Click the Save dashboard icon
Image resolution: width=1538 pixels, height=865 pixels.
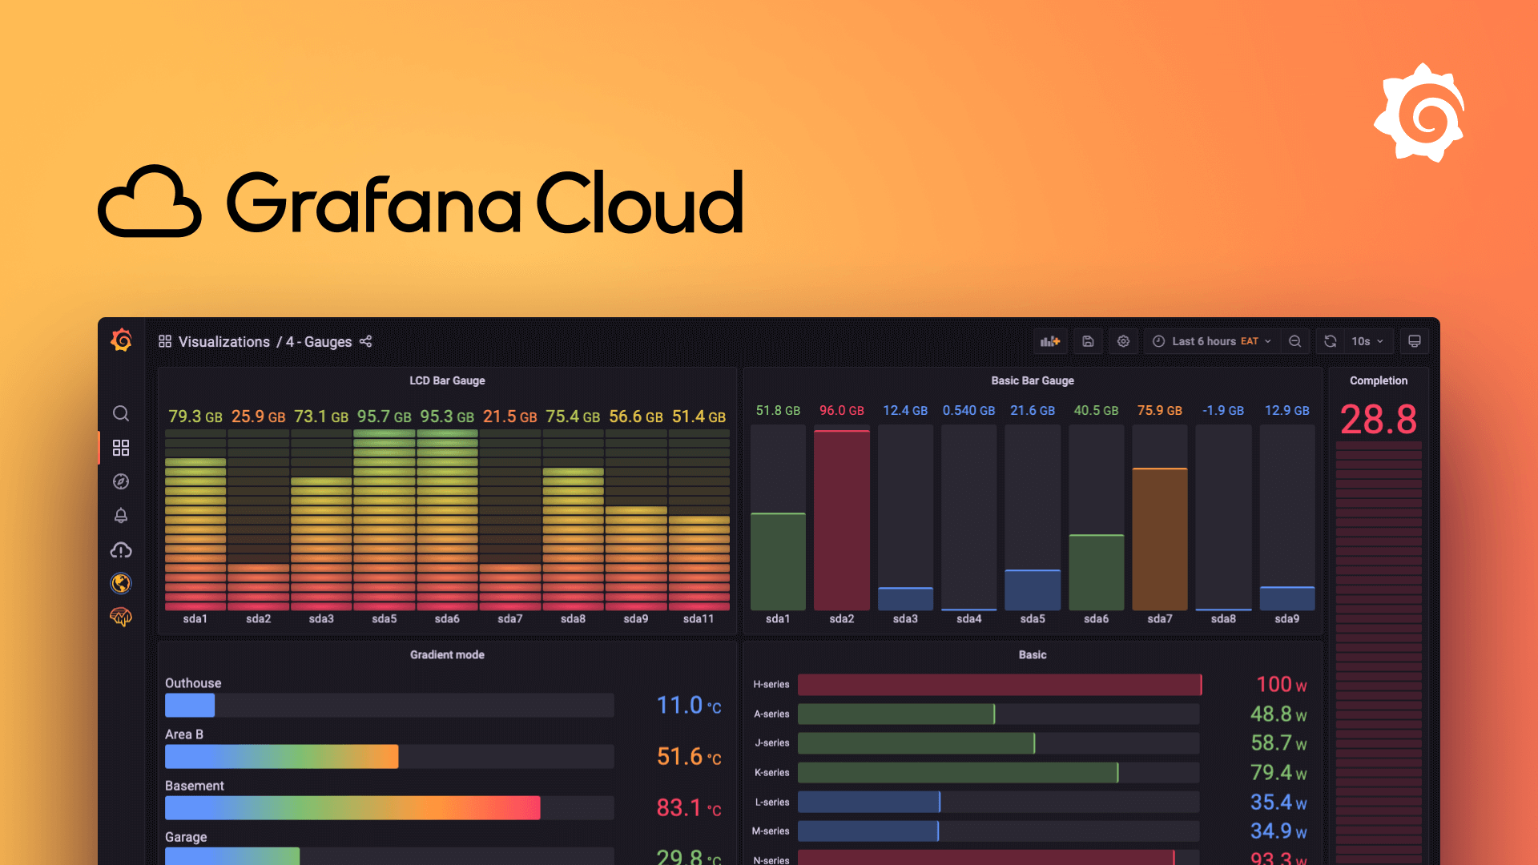1088,341
